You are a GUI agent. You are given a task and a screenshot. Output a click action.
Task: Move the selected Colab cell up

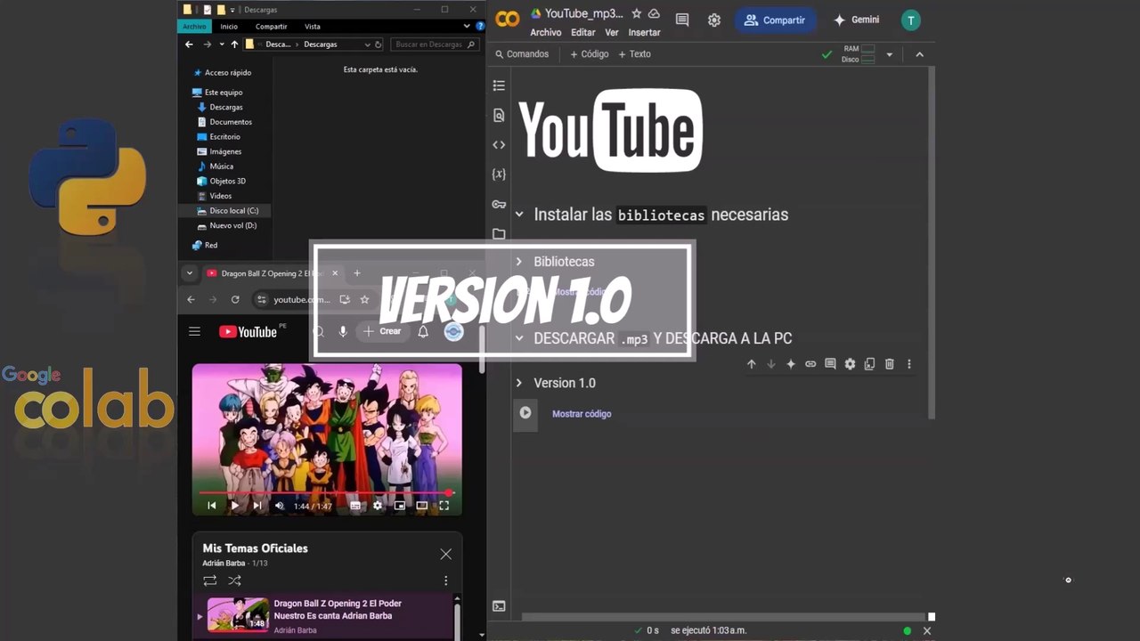click(751, 364)
